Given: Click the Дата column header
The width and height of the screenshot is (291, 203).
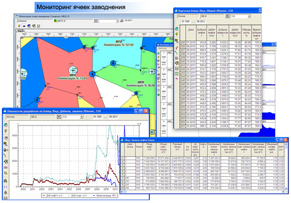Looking at the screenshot, I should click(x=191, y=33).
